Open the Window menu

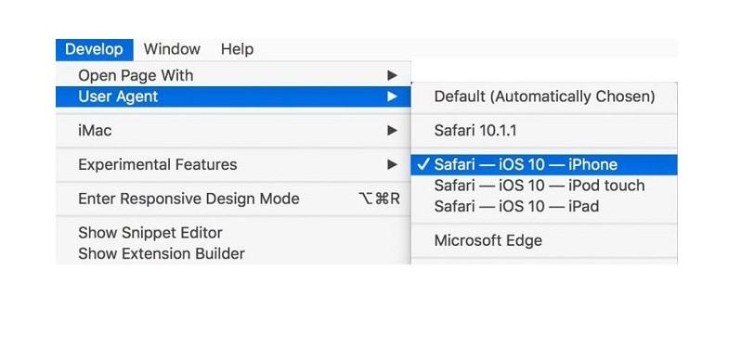(172, 49)
